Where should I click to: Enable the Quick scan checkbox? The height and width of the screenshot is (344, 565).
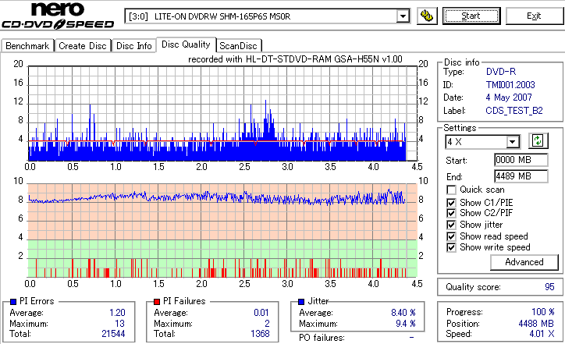coord(451,190)
